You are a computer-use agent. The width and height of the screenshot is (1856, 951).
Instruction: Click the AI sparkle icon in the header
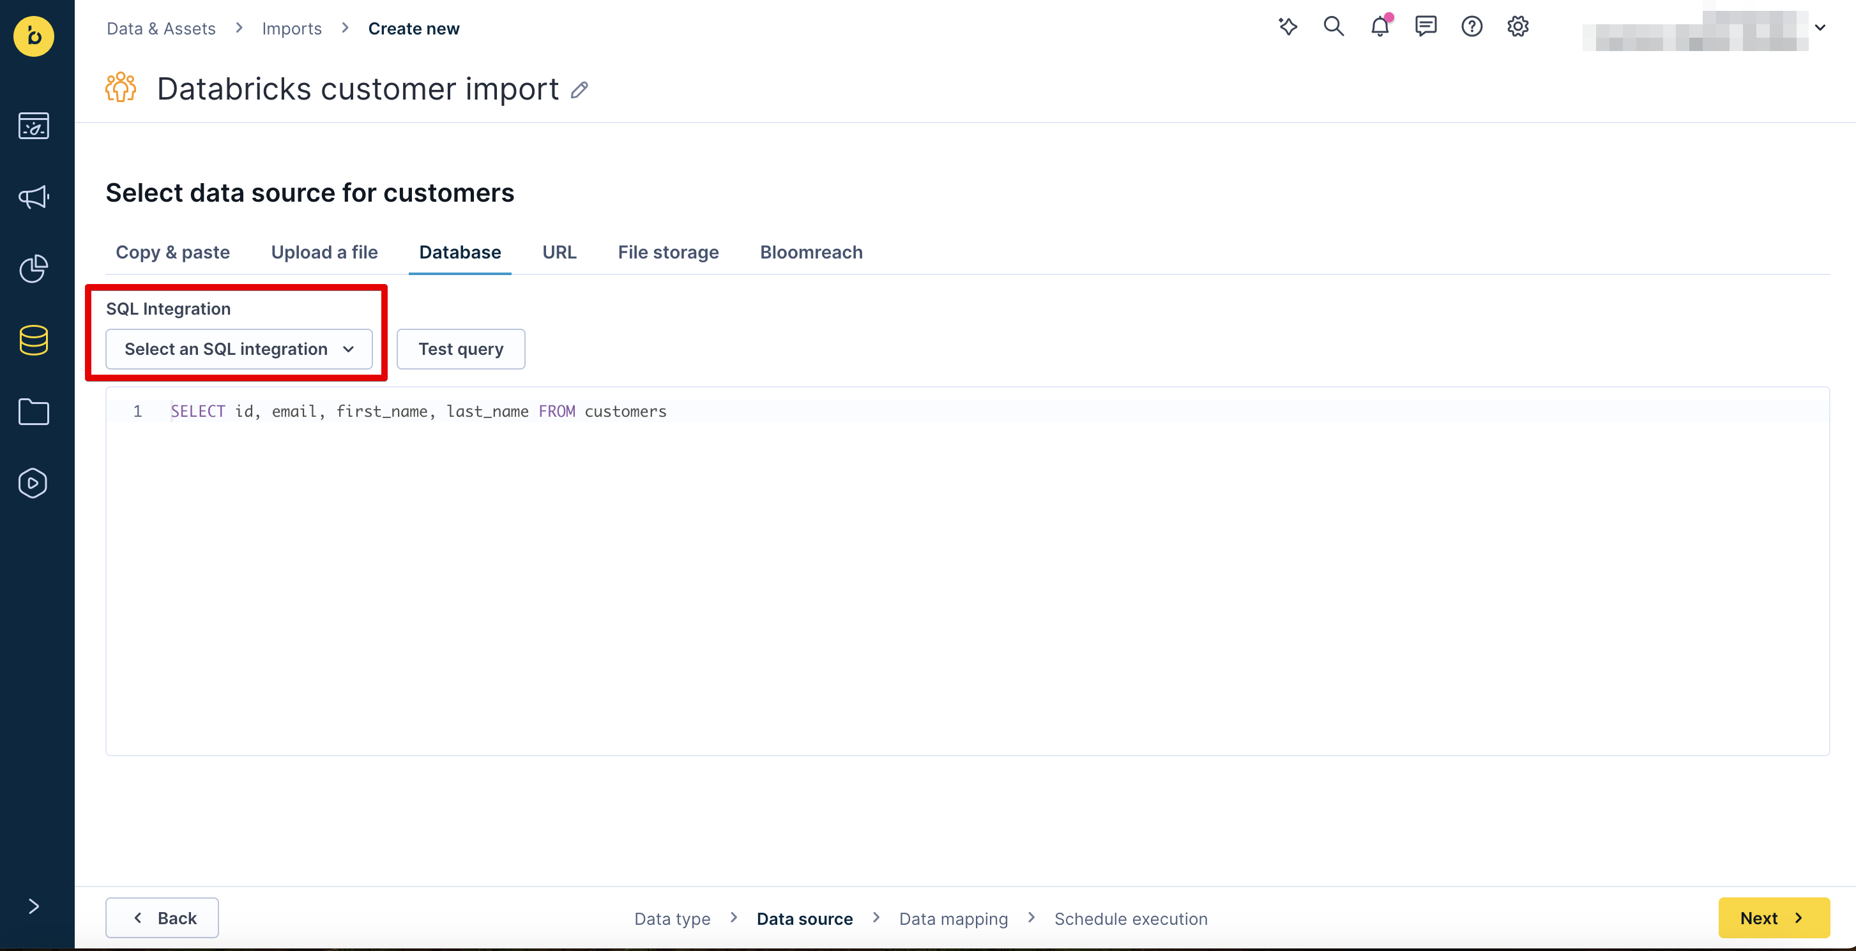pos(1288,27)
